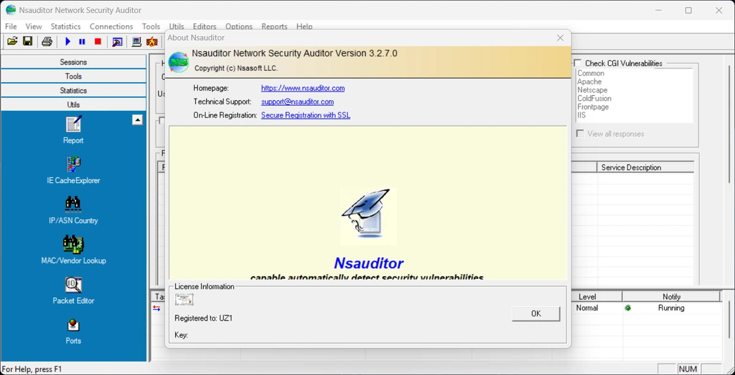The height and width of the screenshot is (375, 735).
Task: Open the Reports menu
Action: [x=274, y=26]
